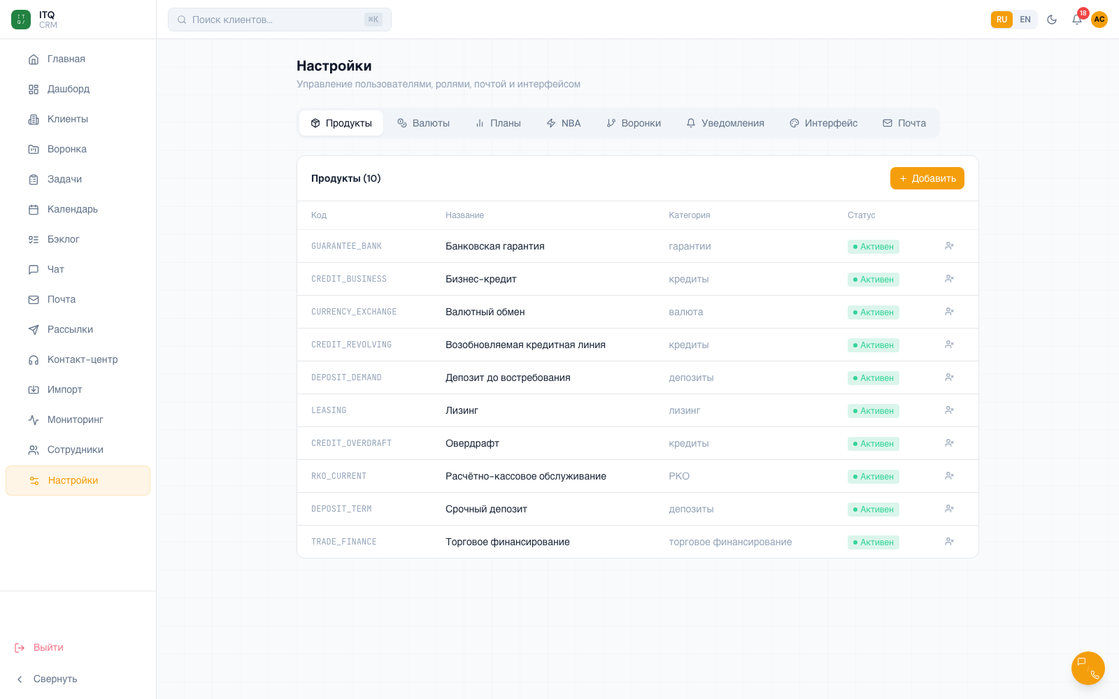Open Сотрудники sidebar item
Image resolution: width=1119 pixels, height=699 pixels.
pos(78,449)
